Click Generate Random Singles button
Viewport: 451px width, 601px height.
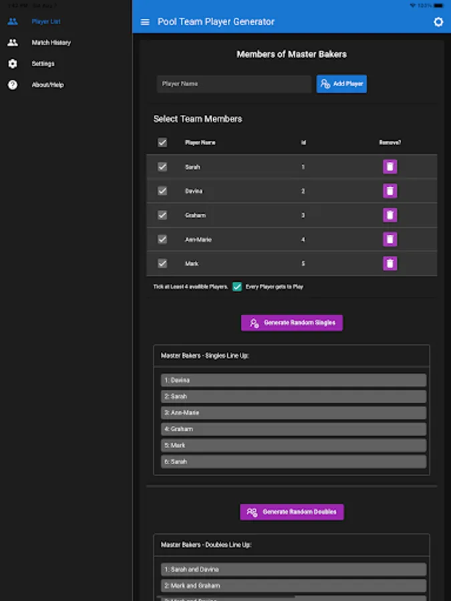(x=292, y=323)
